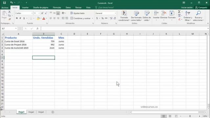Click the AutoSum sigma icon
Viewport: 210px width, 118px height.
(179, 12)
